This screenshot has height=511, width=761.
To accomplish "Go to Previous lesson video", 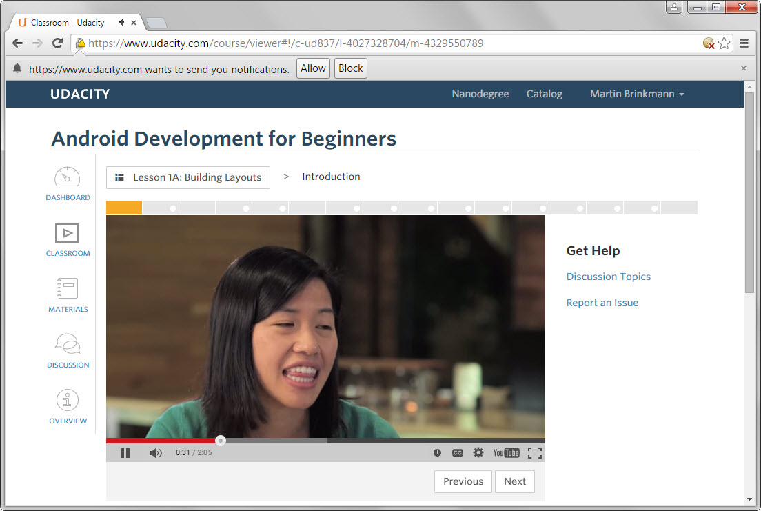I will tap(463, 481).
